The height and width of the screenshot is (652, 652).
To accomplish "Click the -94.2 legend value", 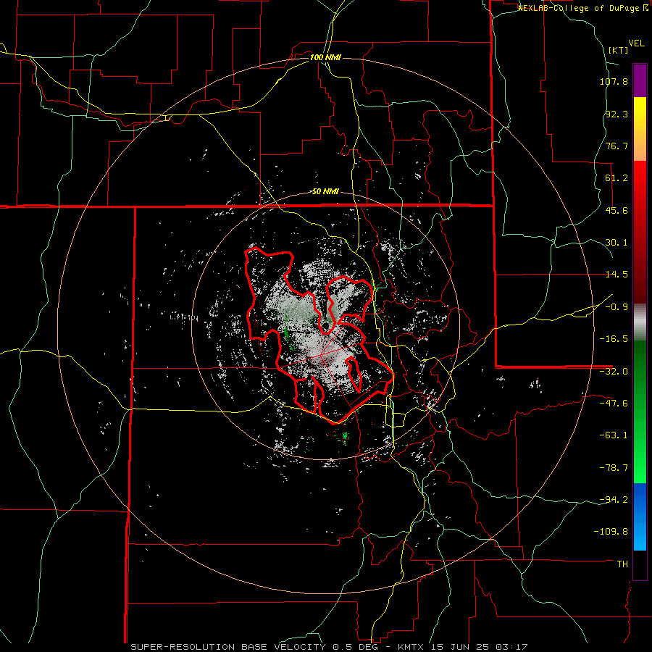I will click(x=614, y=499).
